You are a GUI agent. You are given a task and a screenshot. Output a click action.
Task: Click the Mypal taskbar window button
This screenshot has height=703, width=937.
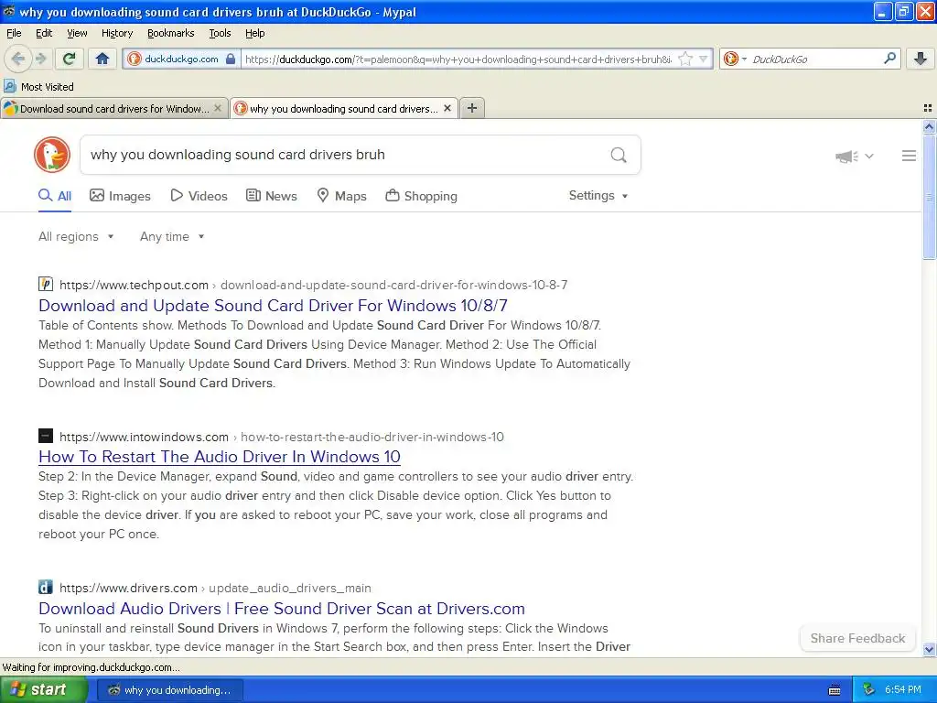170,690
